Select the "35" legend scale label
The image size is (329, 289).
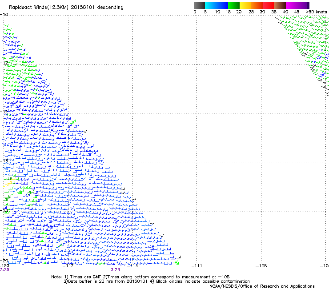click(274, 12)
